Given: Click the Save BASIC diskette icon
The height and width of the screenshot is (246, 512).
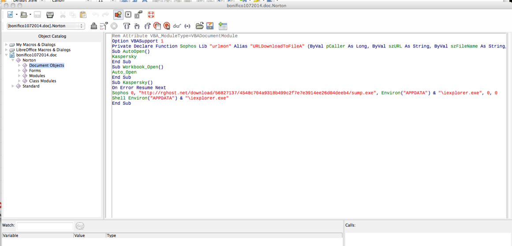Looking at the screenshot, I should coord(210,26).
